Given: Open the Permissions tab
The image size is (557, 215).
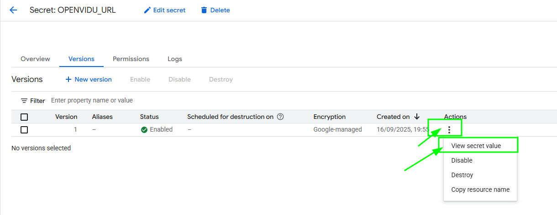Looking at the screenshot, I should (131, 59).
